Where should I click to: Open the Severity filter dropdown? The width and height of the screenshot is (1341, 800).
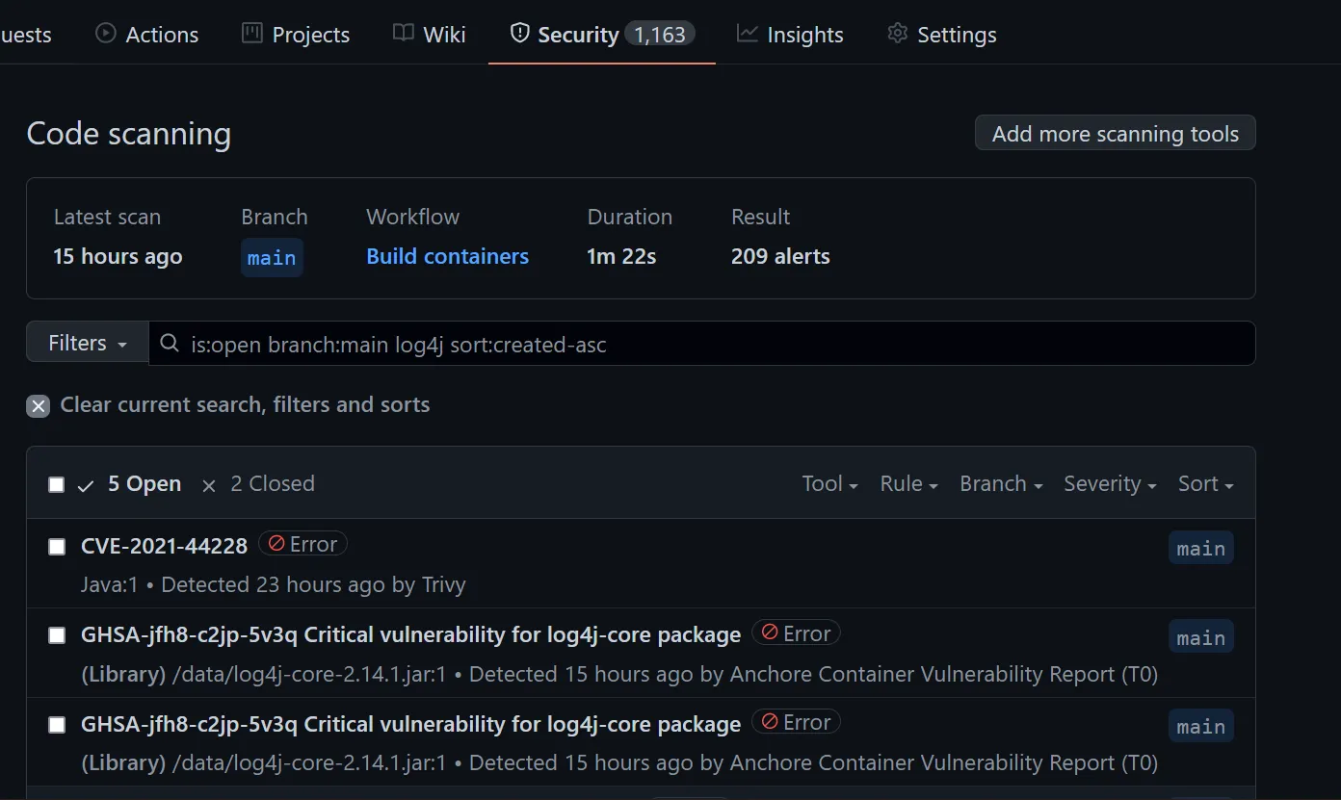pos(1110,484)
